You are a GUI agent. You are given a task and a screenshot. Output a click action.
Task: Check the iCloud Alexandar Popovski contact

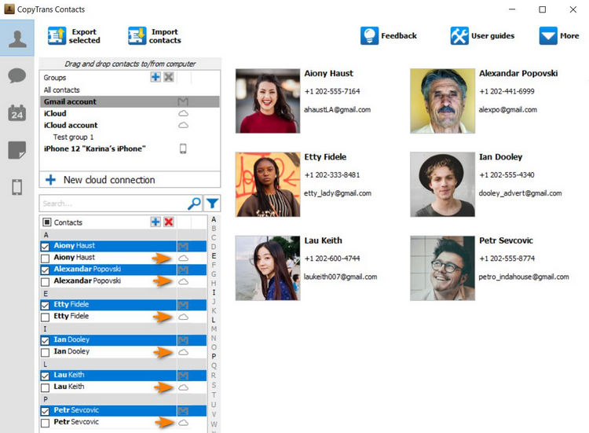tap(45, 282)
